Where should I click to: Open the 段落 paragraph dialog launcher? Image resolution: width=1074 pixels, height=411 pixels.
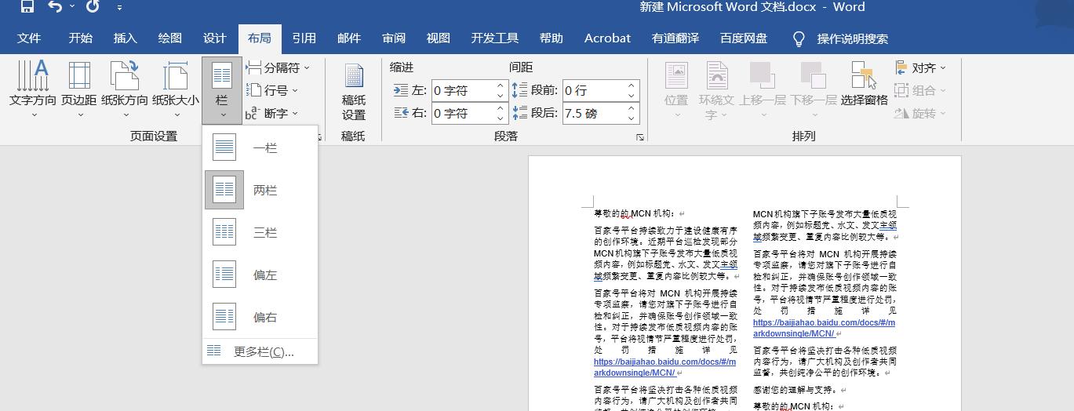[640, 137]
